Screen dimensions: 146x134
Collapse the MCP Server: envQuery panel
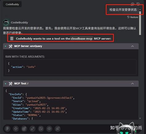click(132, 46)
